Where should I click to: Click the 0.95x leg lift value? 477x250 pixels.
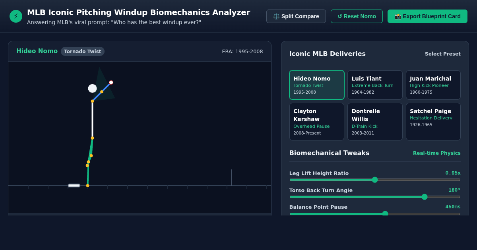pyautogui.click(x=453, y=173)
